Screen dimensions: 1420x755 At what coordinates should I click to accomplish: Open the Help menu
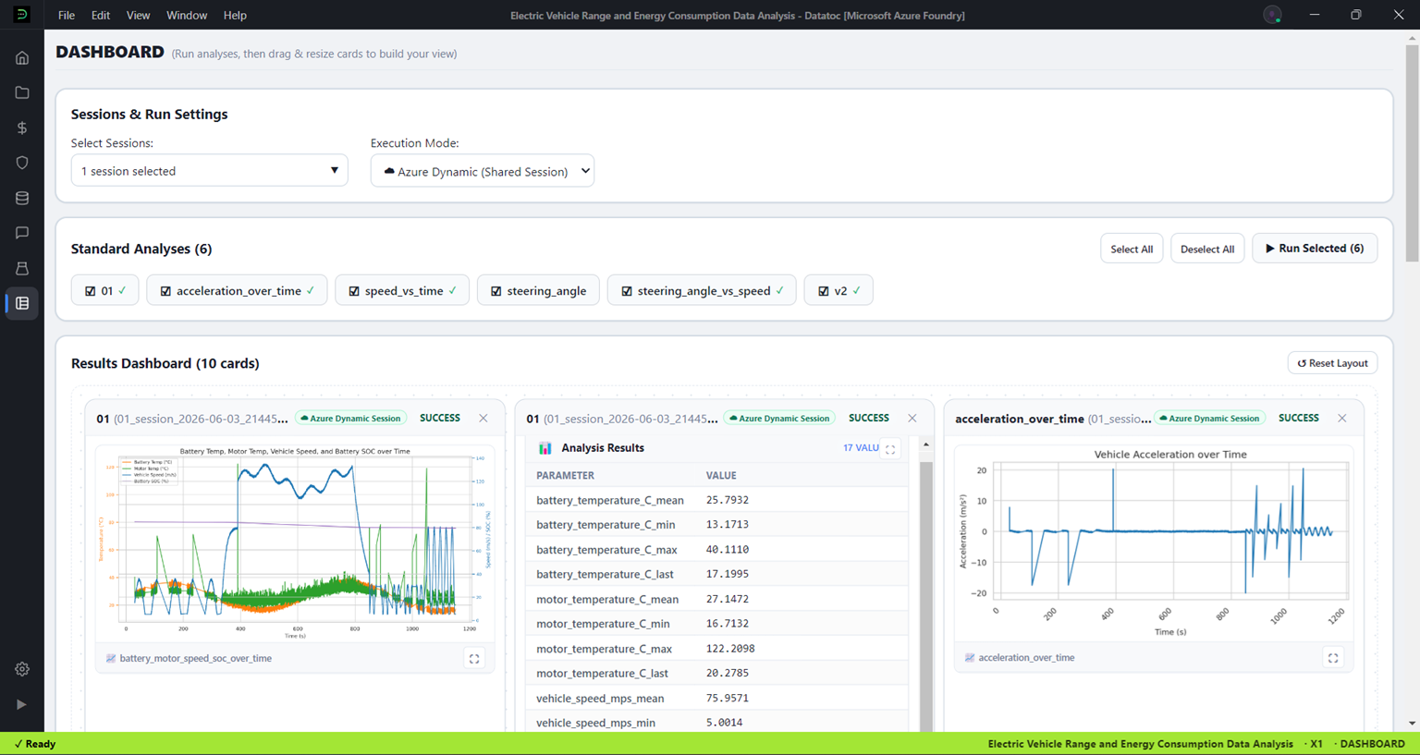pyautogui.click(x=235, y=15)
